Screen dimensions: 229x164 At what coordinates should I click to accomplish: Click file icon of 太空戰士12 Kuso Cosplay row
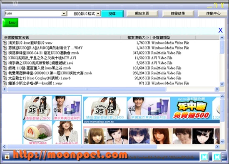coord(5,78)
